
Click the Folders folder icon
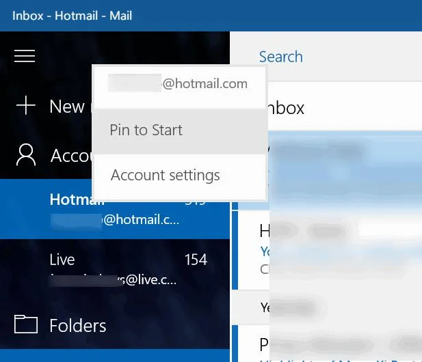click(x=26, y=324)
